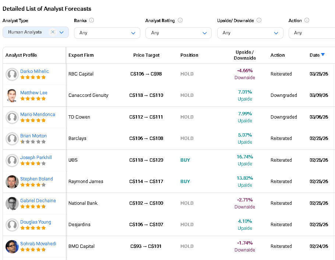Click the Ranks info icon
The width and height of the screenshot is (335, 260).
click(x=92, y=20)
